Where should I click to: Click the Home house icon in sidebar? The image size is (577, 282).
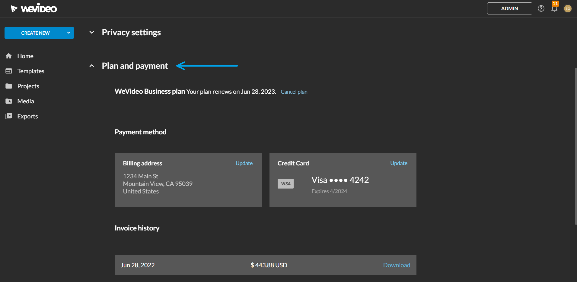coord(9,56)
